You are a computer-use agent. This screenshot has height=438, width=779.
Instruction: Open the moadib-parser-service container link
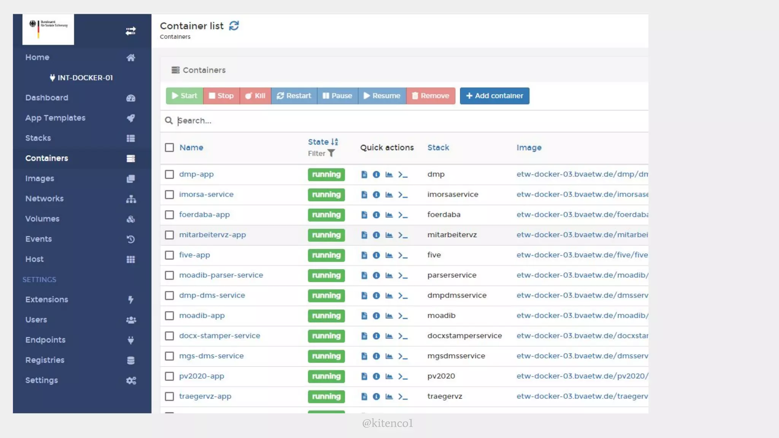coord(221,275)
